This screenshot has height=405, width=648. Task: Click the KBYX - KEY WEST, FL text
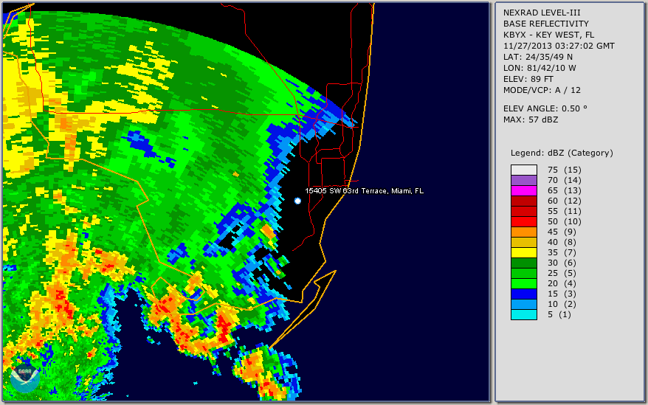pyautogui.click(x=549, y=35)
